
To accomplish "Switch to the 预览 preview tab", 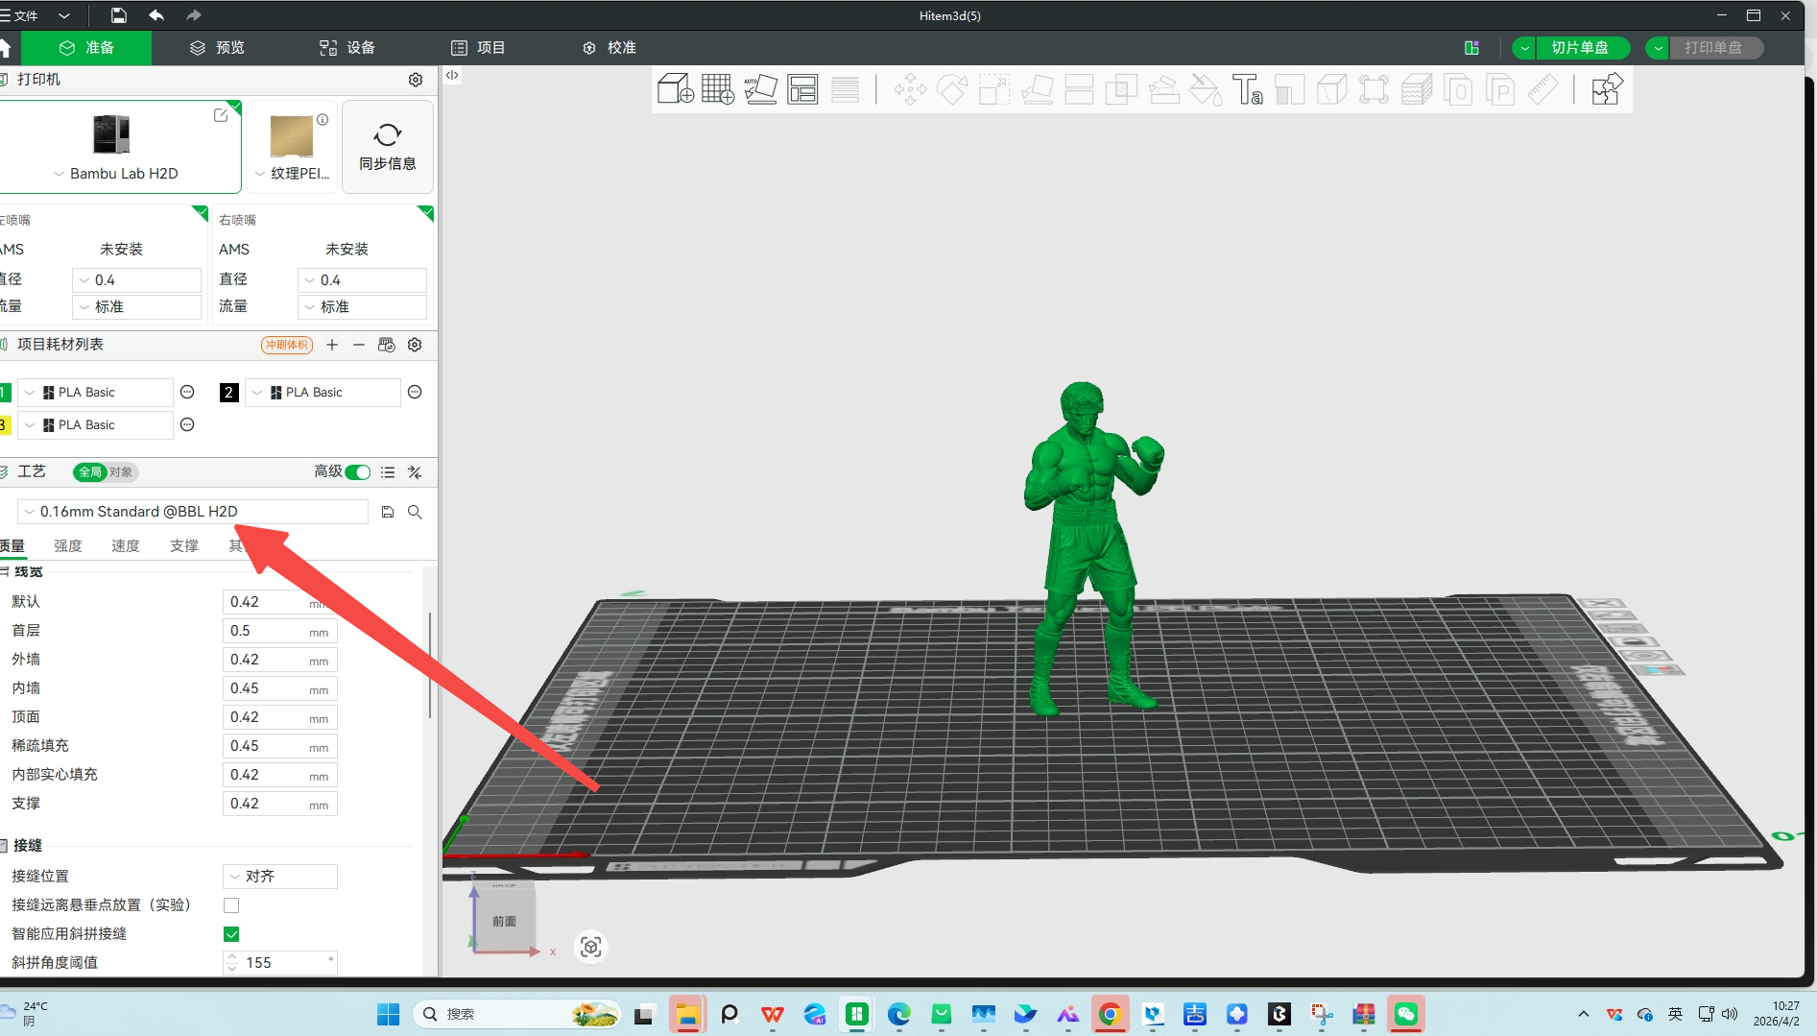I will coord(217,48).
